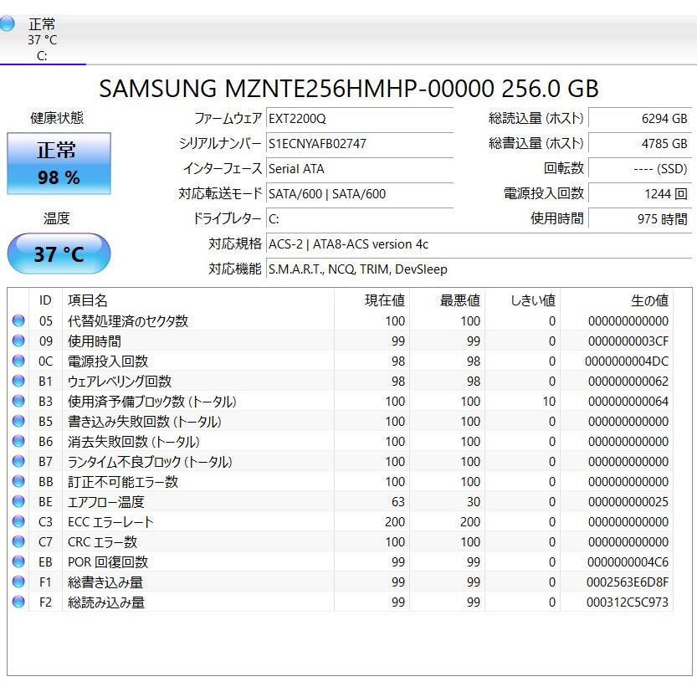Click the transfer mode field SATA/600 | SATA/600
697x697 pixels.
coord(360,194)
